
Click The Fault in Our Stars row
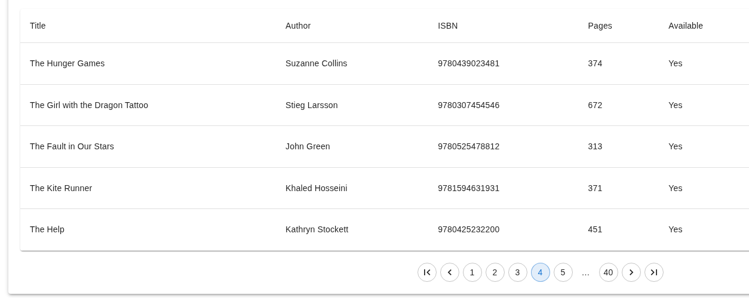72,146
